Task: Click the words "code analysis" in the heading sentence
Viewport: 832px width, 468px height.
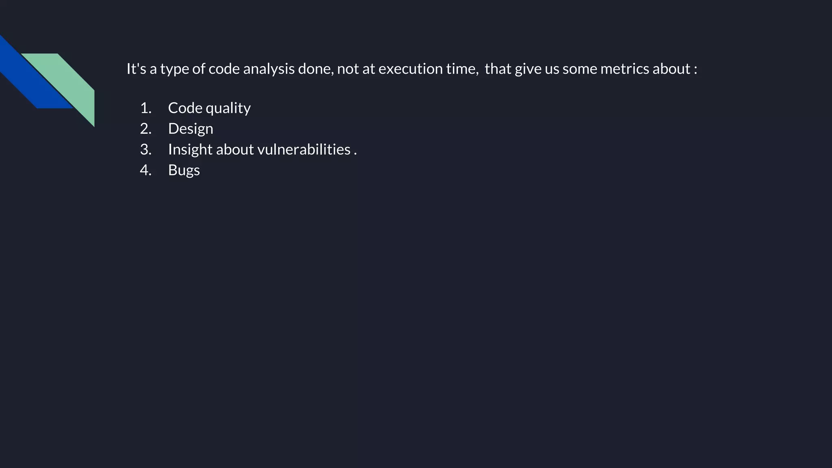Action: [x=251, y=69]
